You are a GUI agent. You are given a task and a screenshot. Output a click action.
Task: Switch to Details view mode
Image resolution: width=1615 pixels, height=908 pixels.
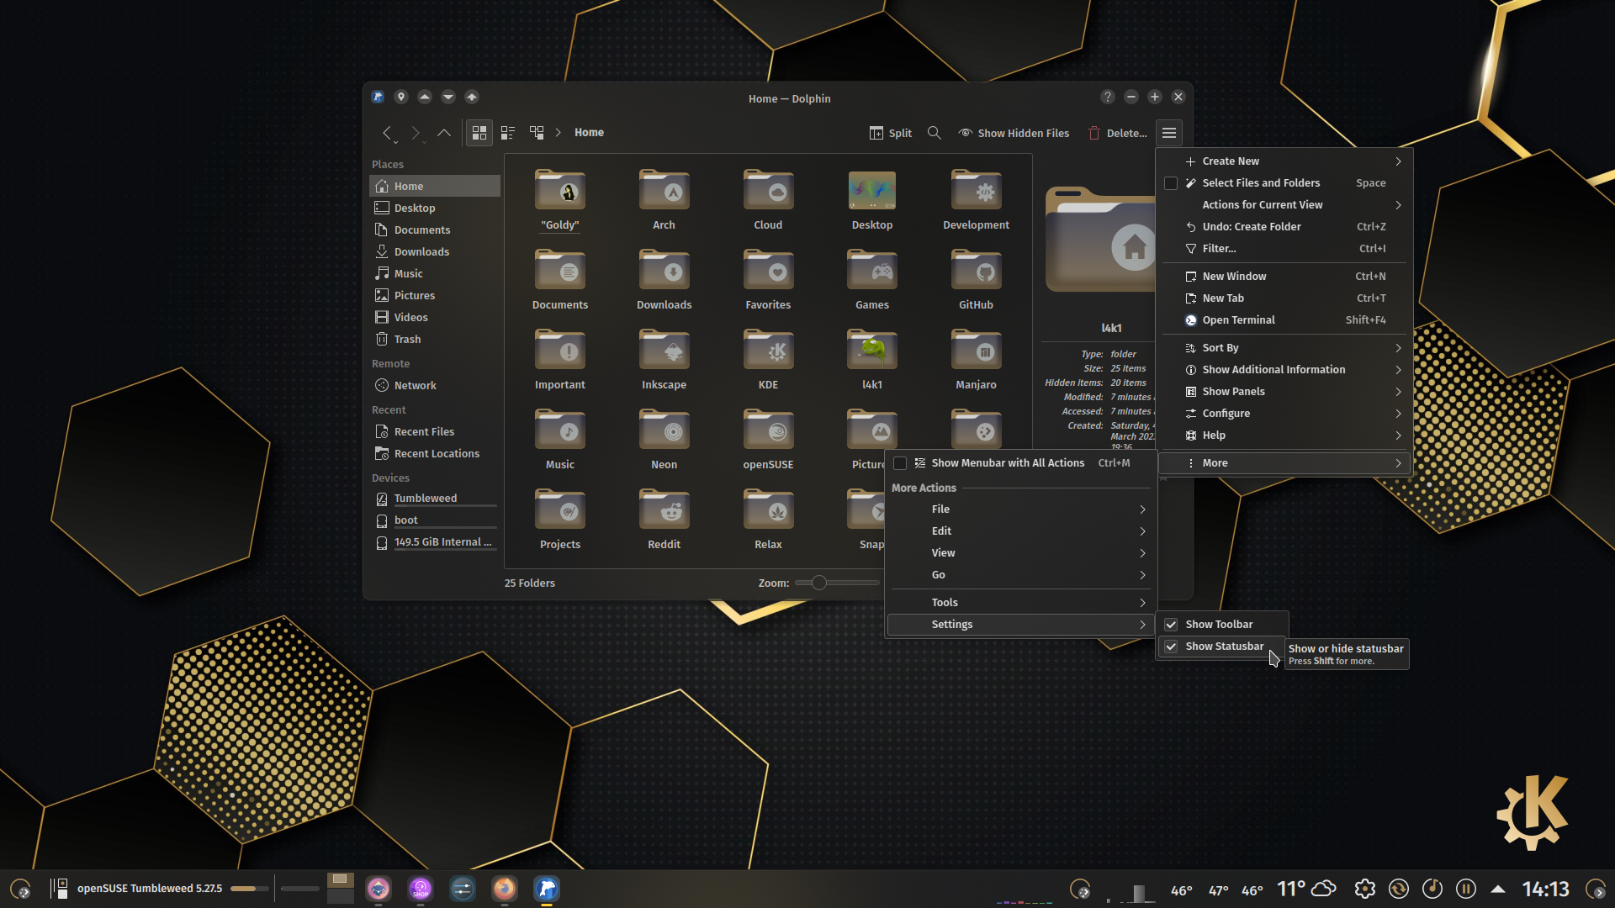(537, 133)
